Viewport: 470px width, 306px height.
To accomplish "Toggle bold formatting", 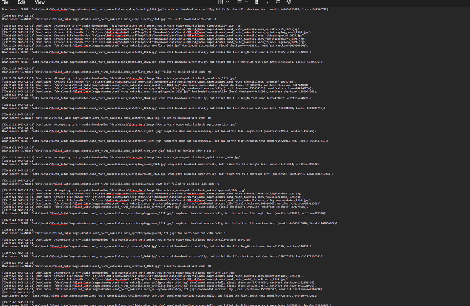I will (x=257, y=2).
